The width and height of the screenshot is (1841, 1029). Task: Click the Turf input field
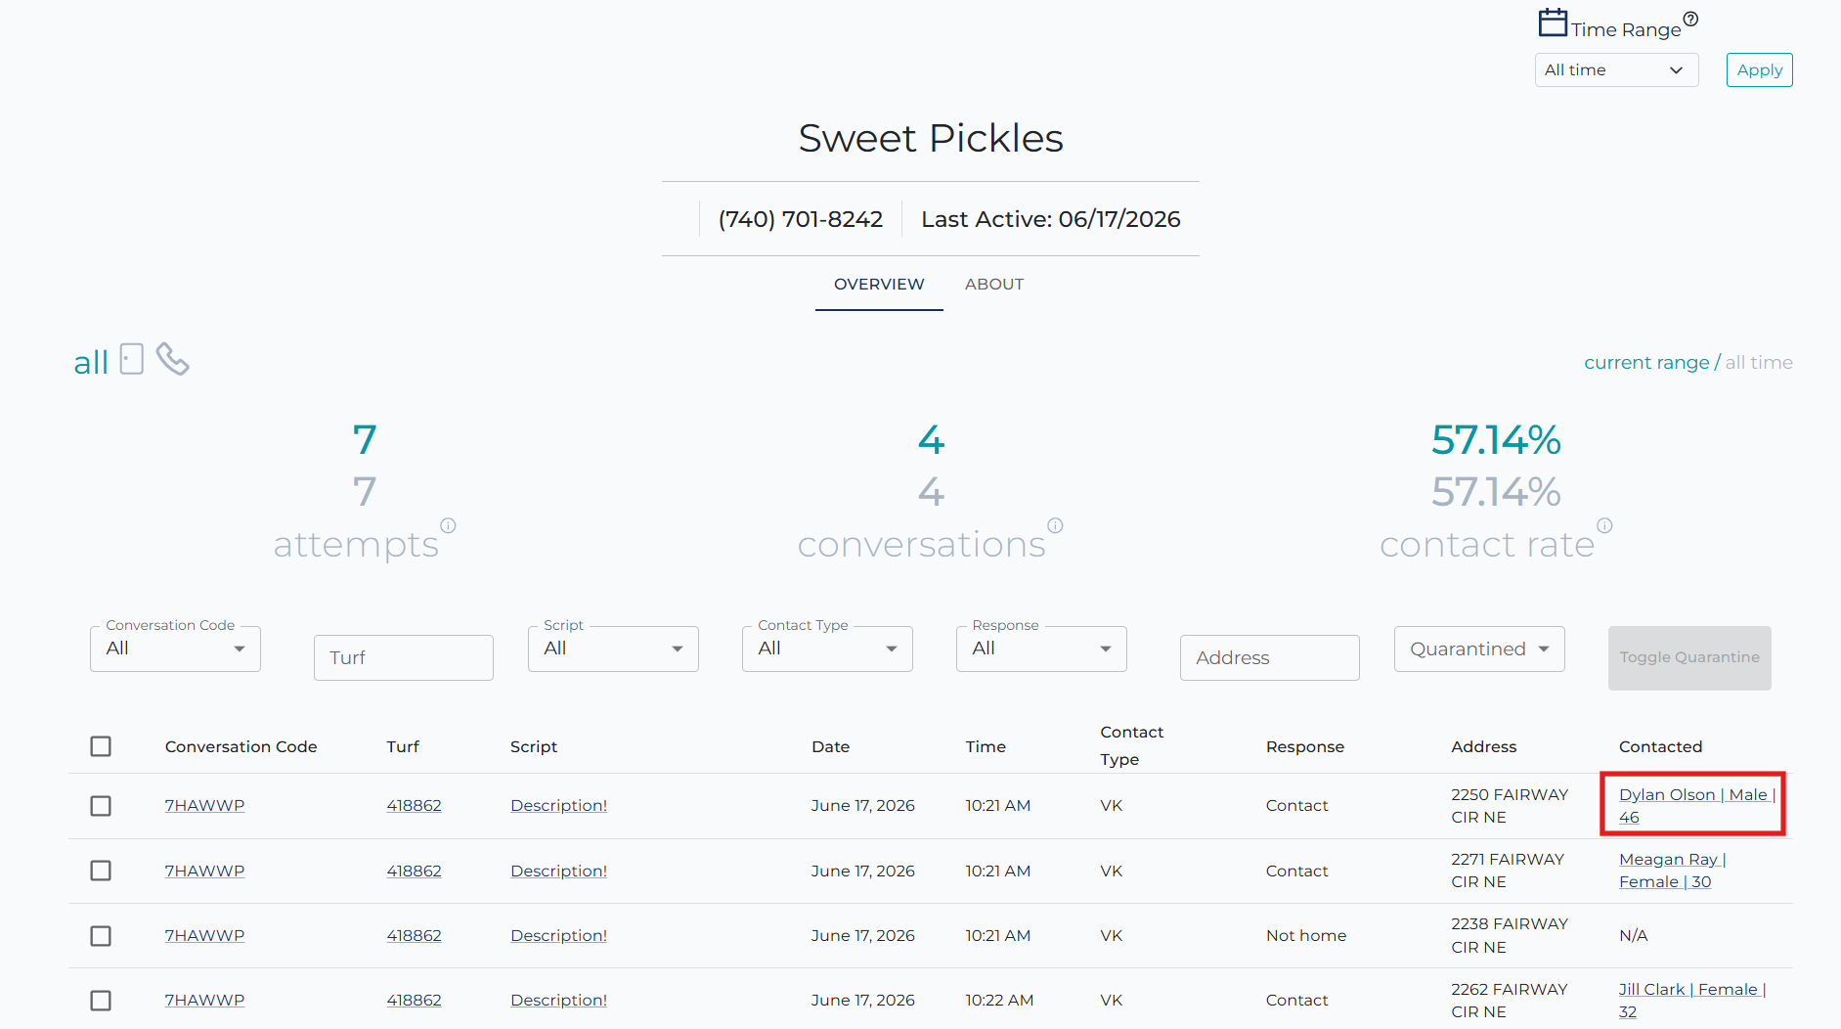coord(403,657)
